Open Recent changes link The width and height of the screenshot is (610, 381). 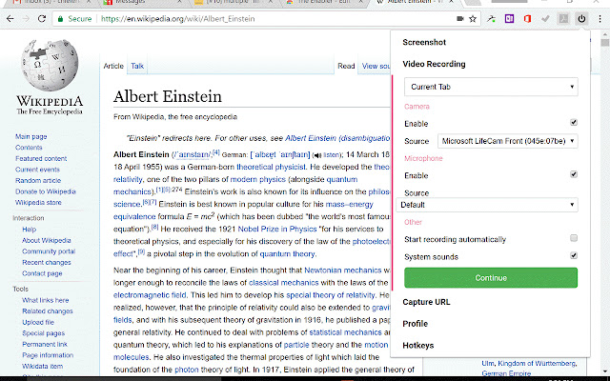pyautogui.click(x=47, y=263)
